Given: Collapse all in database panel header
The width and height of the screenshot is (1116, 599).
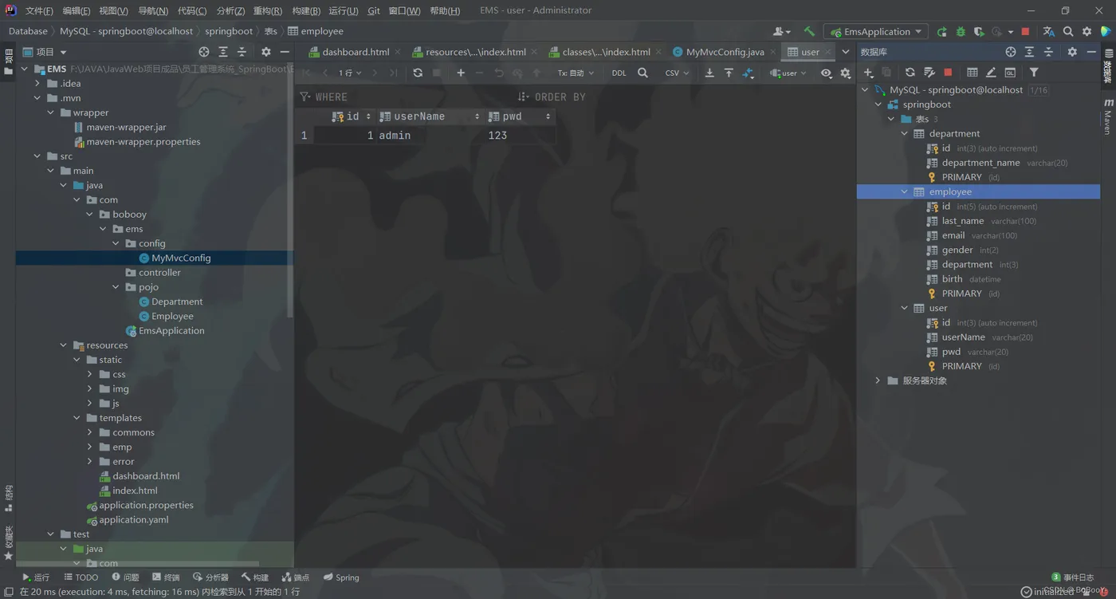Looking at the screenshot, I should tap(1048, 52).
